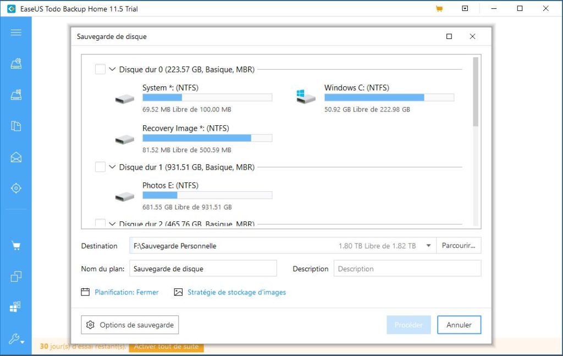
Task: Close the Sauvegarde de disque dialog
Action: pos(472,36)
